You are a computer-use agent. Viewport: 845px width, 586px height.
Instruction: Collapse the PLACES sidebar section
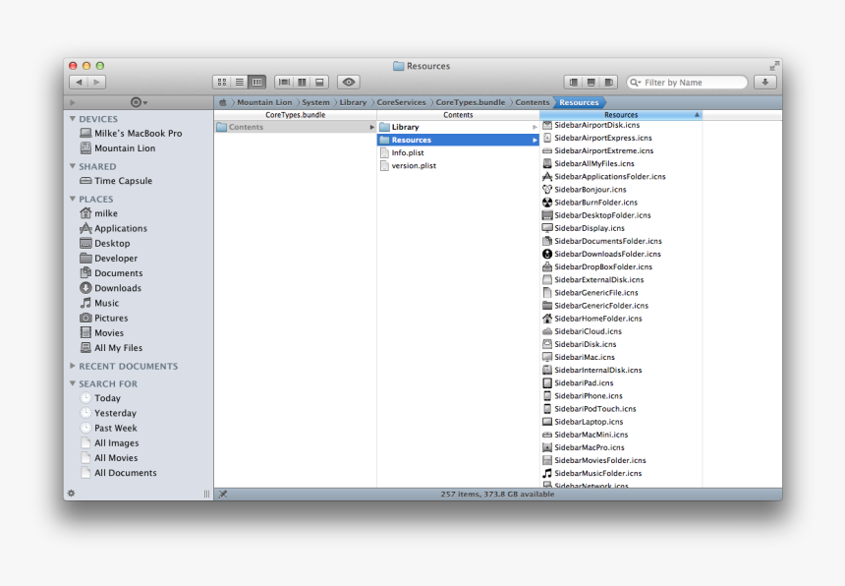[73, 199]
